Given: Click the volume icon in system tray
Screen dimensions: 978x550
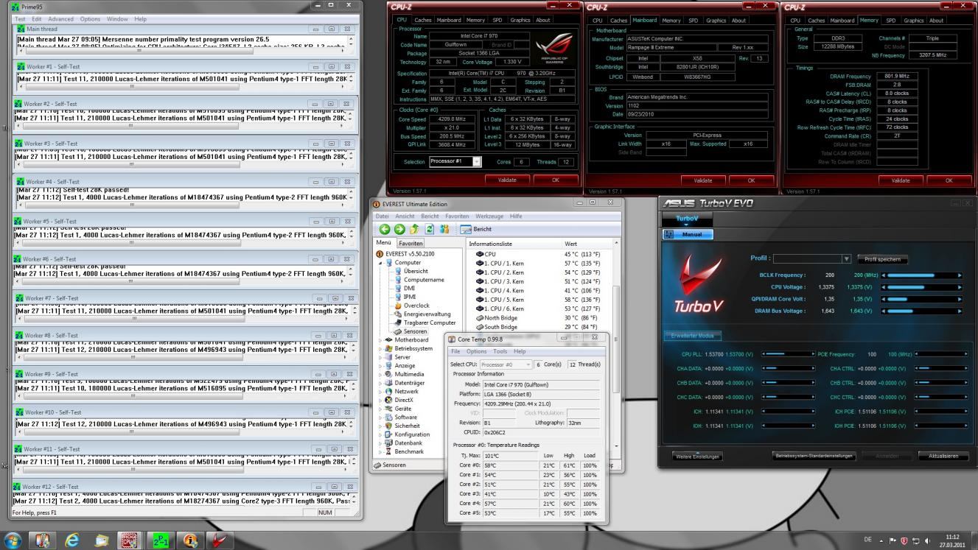Looking at the screenshot, I should [926, 540].
